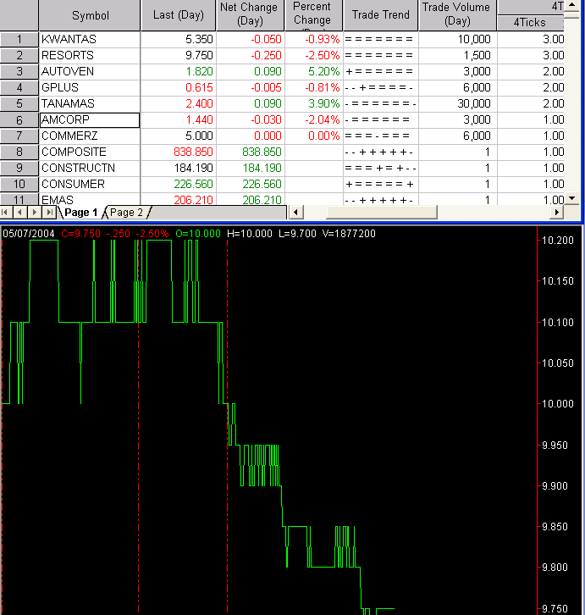This screenshot has height=615, width=585.
Task: Go to last sheet page arrow
Action: (x=49, y=212)
